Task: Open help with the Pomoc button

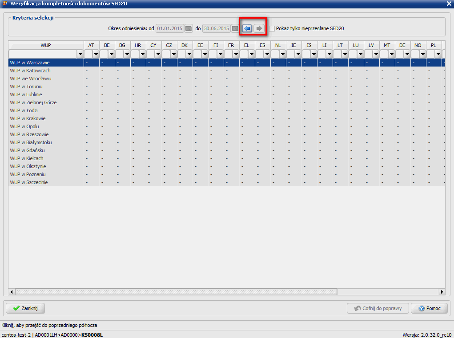Action: click(x=429, y=308)
